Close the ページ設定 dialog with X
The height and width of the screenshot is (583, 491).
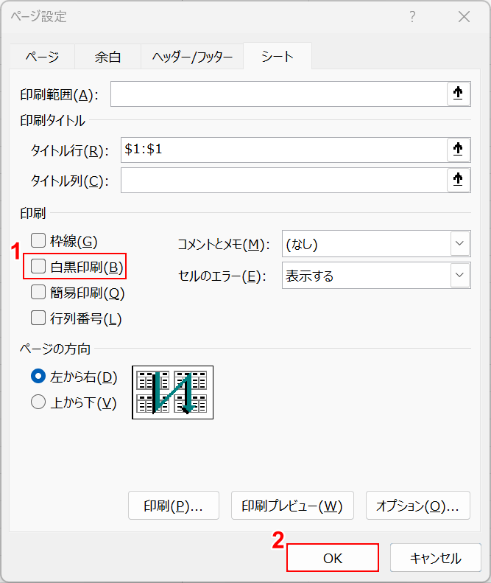(x=464, y=17)
